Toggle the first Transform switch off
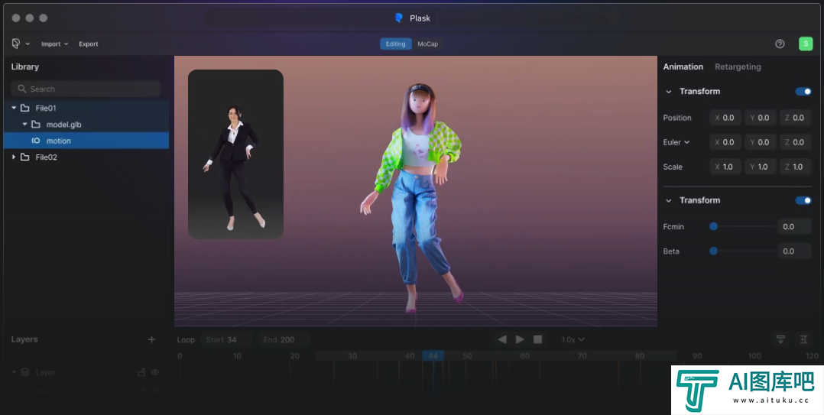824x415 pixels. [x=803, y=92]
